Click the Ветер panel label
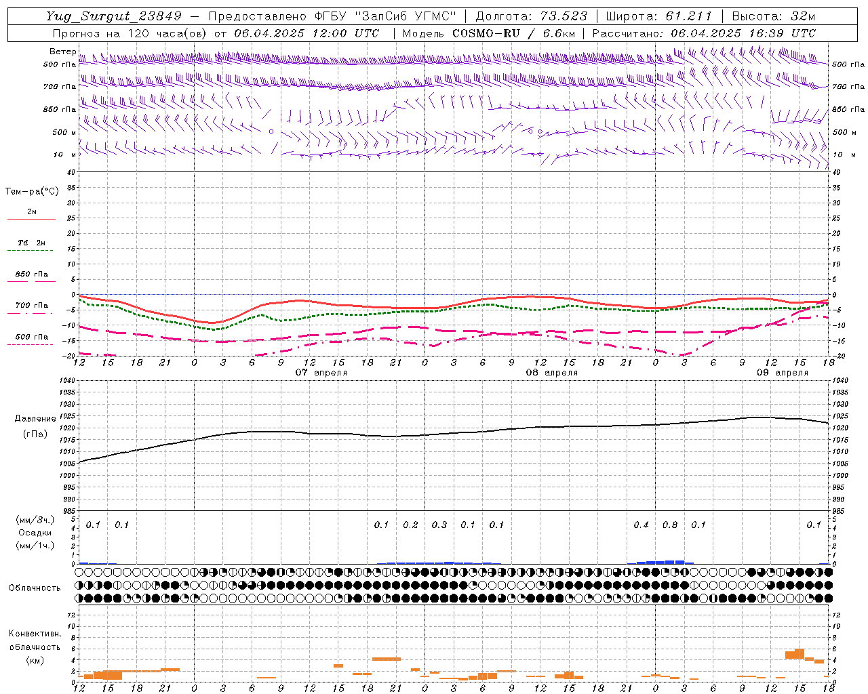Image resolution: width=868 pixels, height=694 pixels. (x=62, y=52)
